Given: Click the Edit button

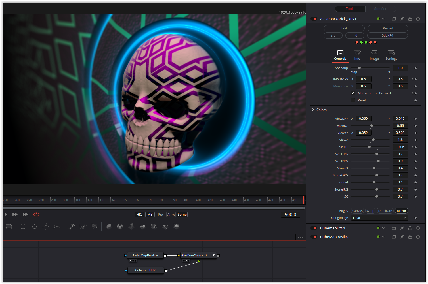Looking at the screenshot, I should (x=344, y=28).
